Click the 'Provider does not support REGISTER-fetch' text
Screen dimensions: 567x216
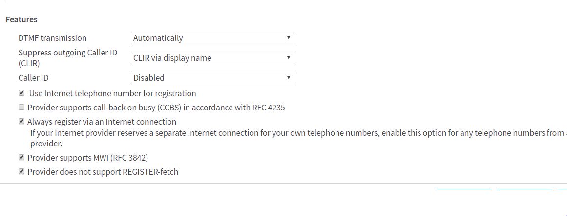tap(103, 172)
